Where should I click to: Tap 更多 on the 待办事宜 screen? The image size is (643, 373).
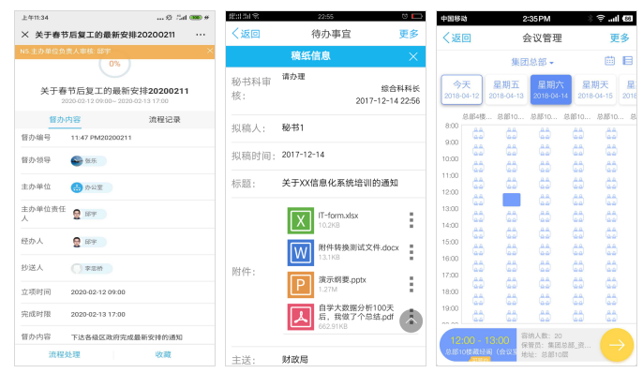(x=409, y=34)
